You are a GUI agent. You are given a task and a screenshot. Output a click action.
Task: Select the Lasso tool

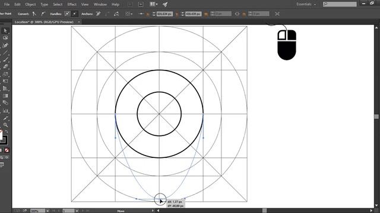tap(5, 38)
